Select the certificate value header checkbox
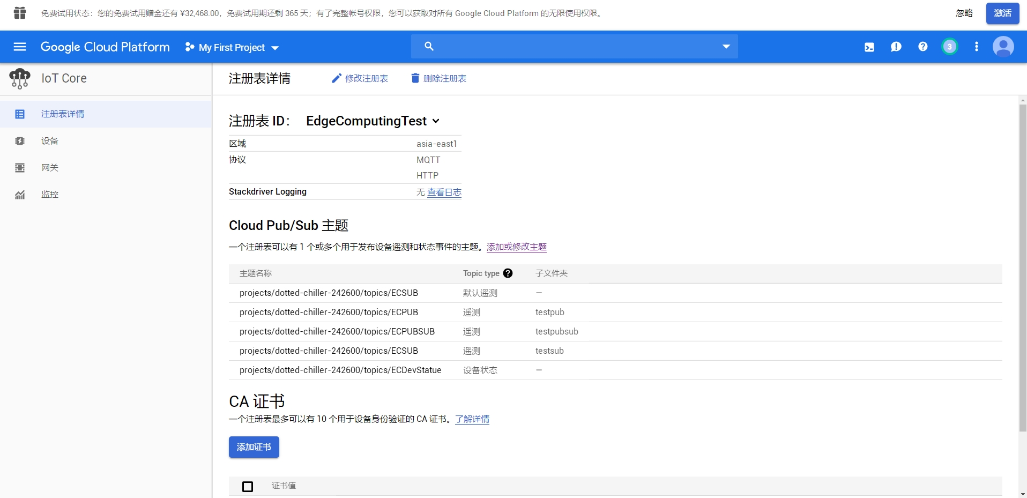1027x498 pixels. [247, 486]
